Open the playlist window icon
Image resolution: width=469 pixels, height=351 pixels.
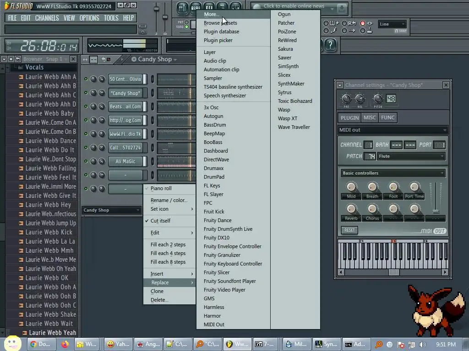click(x=182, y=8)
